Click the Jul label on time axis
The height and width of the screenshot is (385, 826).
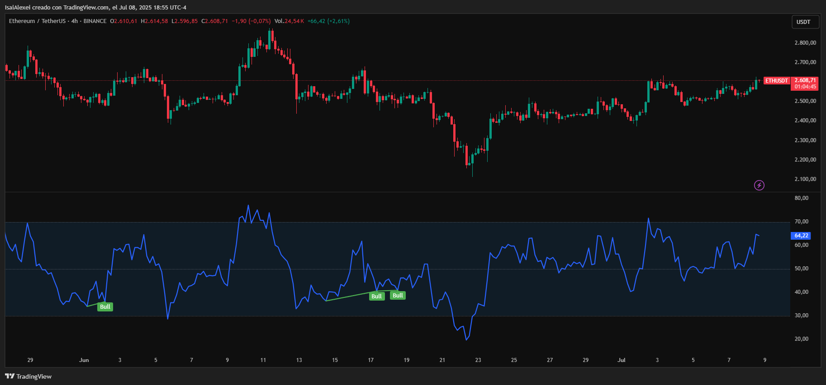tap(622, 360)
